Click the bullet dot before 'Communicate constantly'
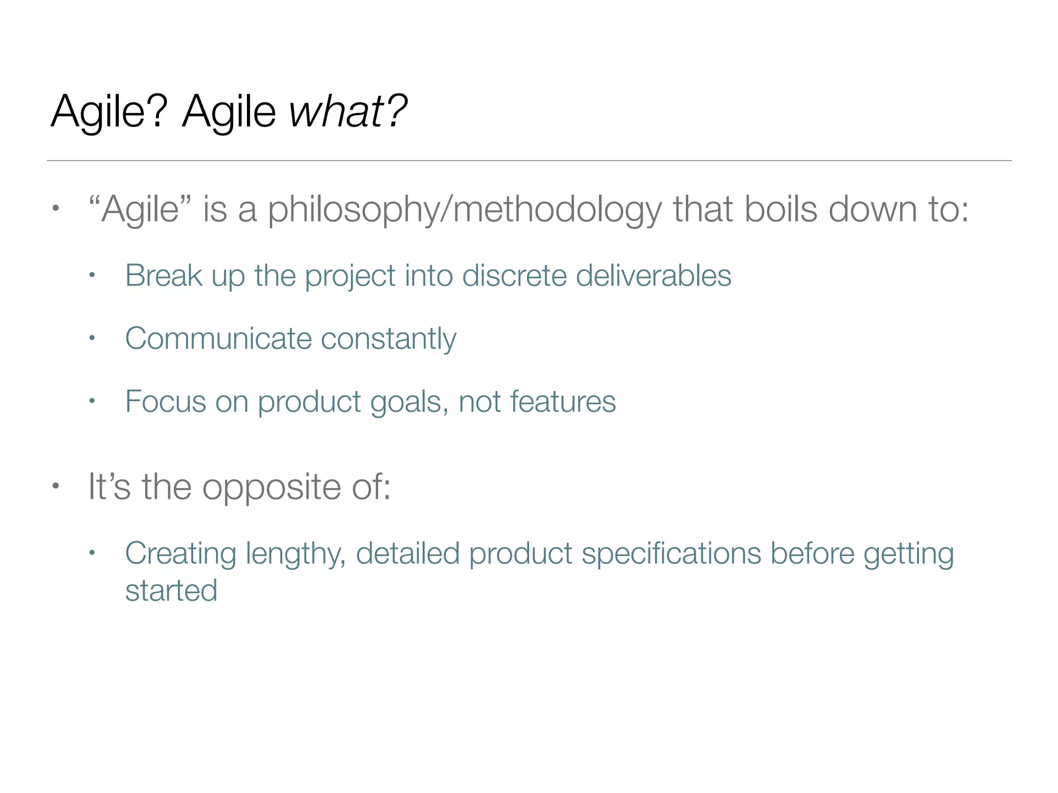1058x793 pixels. coord(92,339)
